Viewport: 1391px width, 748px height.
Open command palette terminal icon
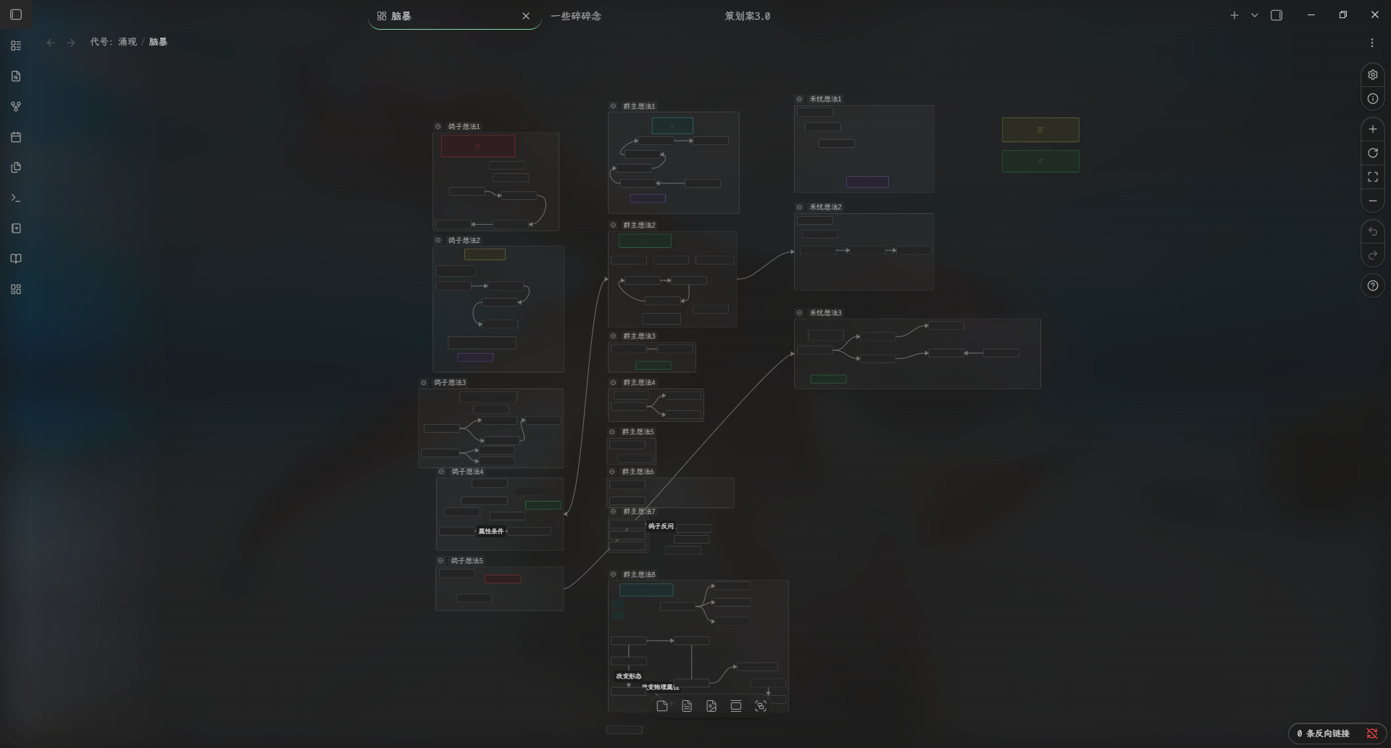[x=16, y=198]
